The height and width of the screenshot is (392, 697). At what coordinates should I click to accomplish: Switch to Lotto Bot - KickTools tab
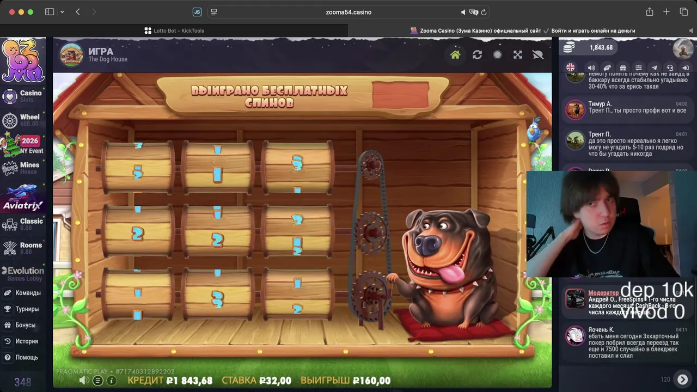tap(174, 30)
